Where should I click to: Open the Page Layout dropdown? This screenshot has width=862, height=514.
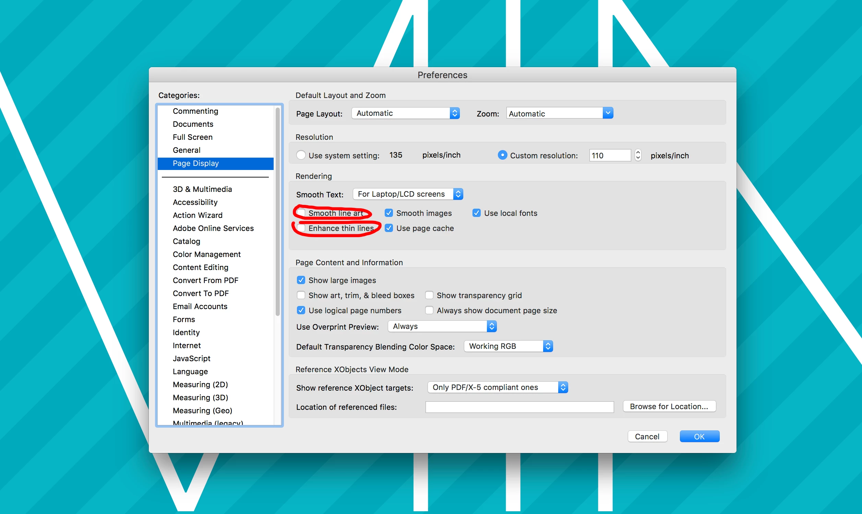405,113
